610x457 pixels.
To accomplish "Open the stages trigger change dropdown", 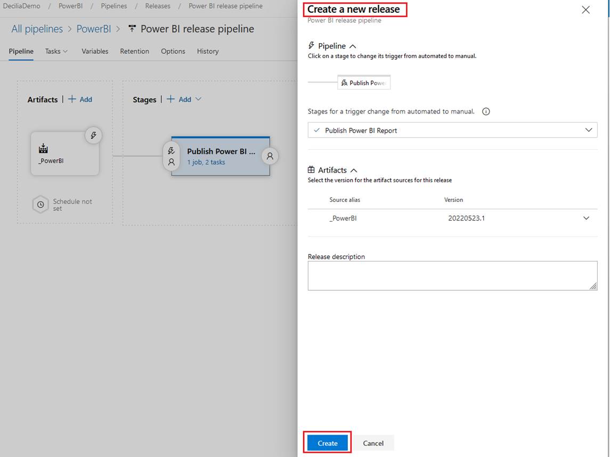I will pos(452,130).
